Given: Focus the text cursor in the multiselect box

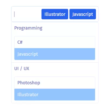Looking at the screenshot, I should click(27, 14).
